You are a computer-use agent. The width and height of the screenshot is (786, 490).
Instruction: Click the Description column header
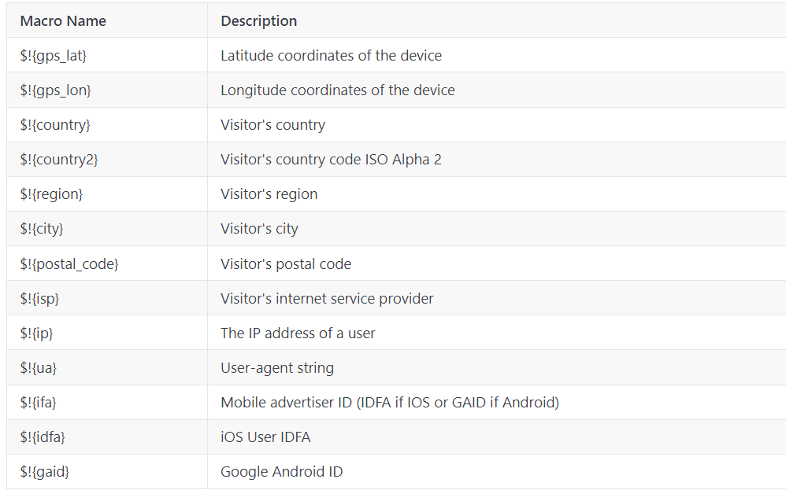[258, 21]
